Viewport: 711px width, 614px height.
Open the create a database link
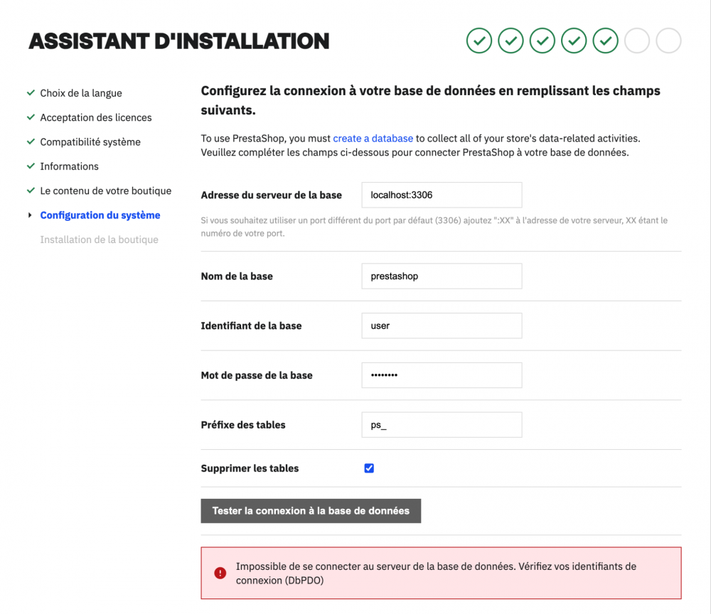373,138
